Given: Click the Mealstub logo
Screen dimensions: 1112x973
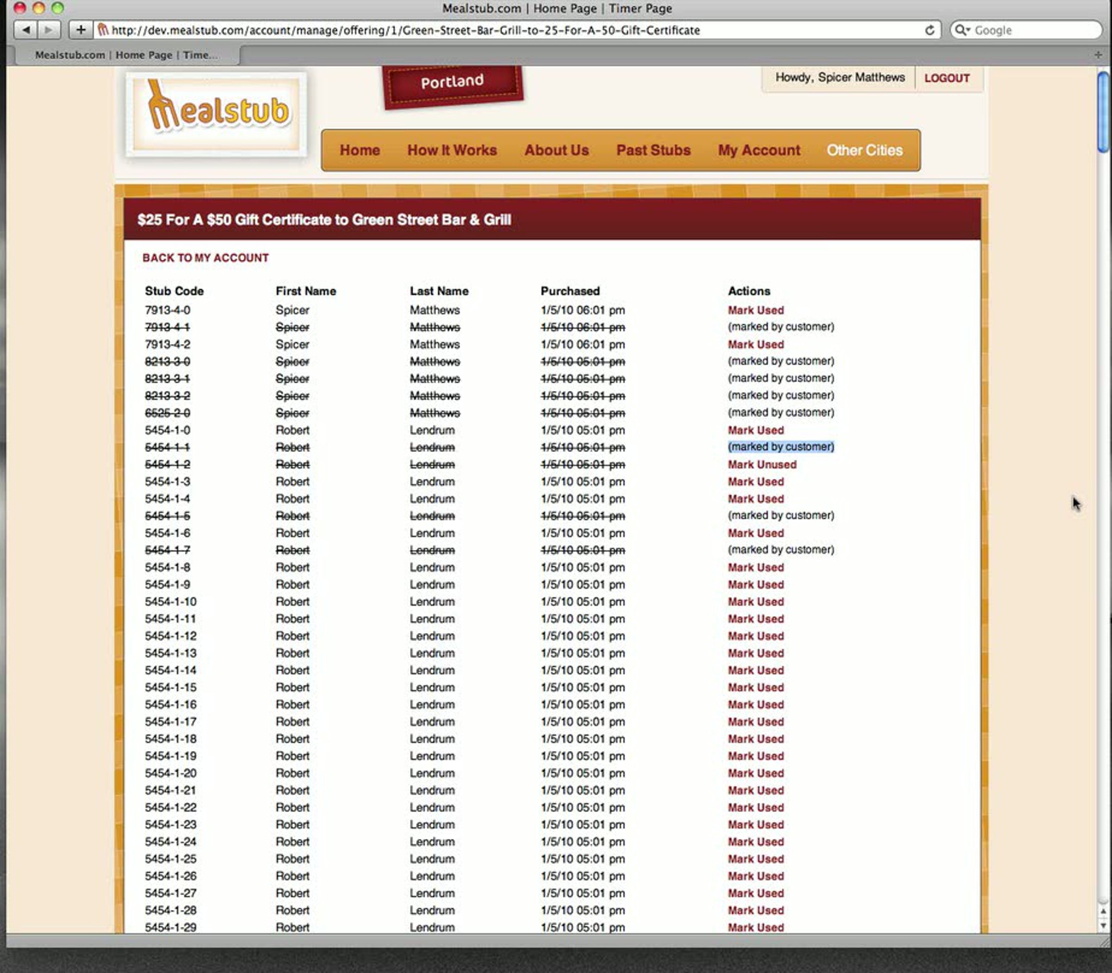Looking at the screenshot, I should click(x=217, y=114).
